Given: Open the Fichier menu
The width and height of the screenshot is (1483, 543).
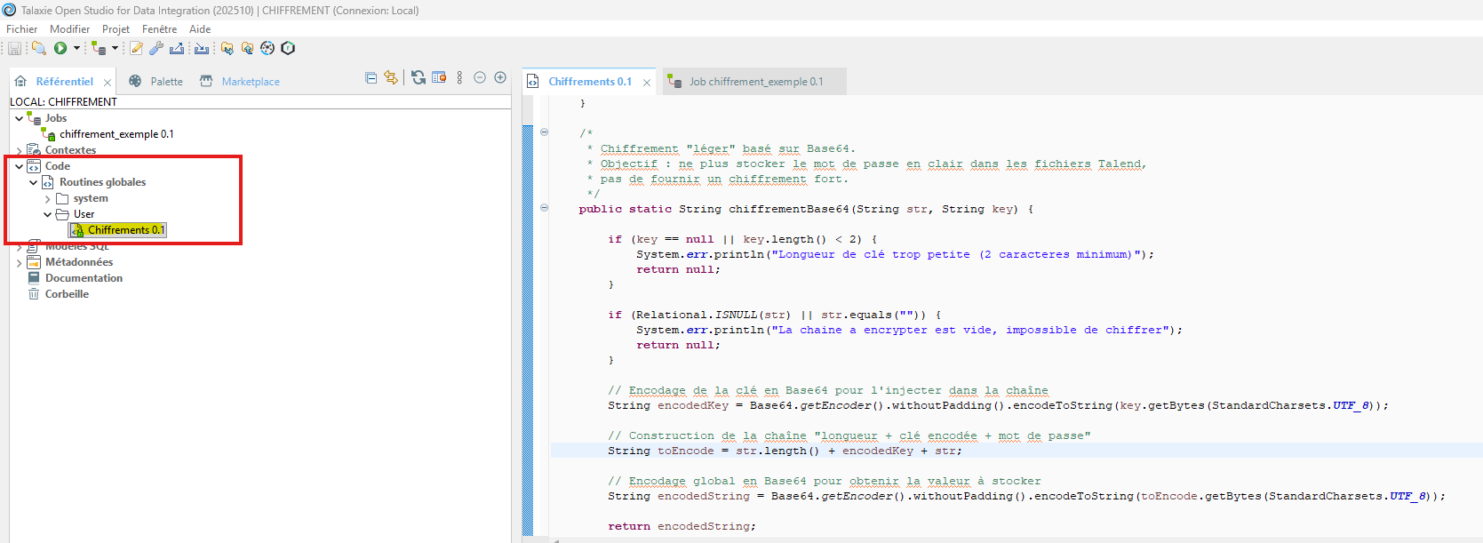Looking at the screenshot, I should (22, 28).
